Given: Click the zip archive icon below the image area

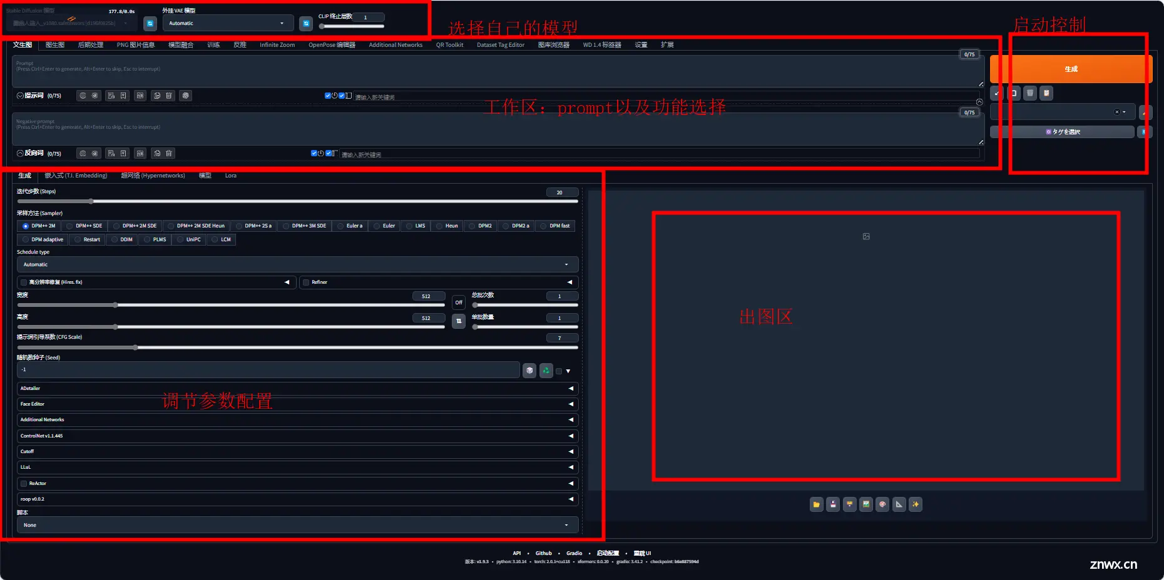Looking at the screenshot, I should tap(849, 504).
